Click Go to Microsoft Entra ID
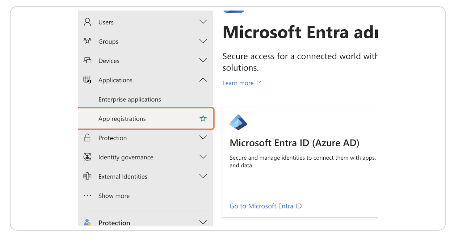This screenshot has height=239, width=454. click(265, 206)
